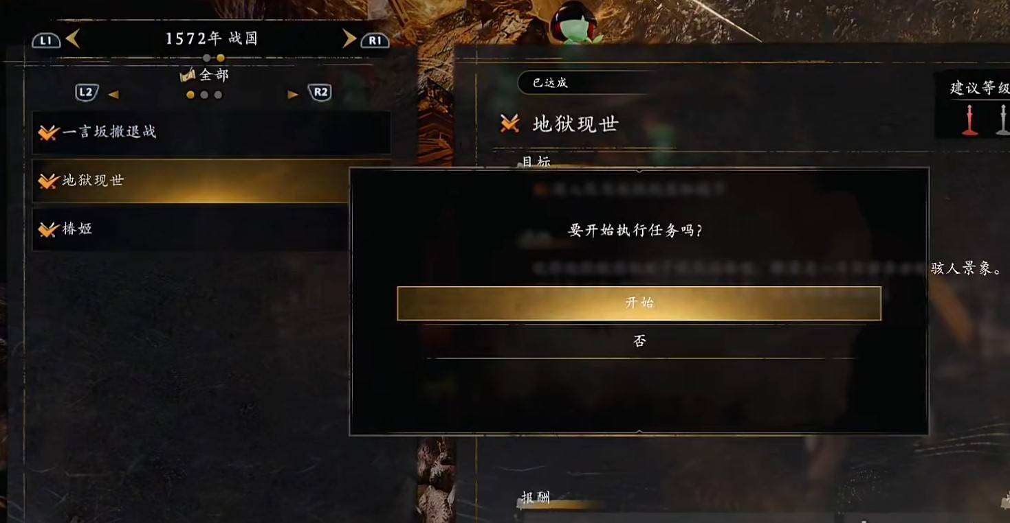1010x523 pixels.
Task: Confirm mission with 开始 button
Action: [639, 303]
